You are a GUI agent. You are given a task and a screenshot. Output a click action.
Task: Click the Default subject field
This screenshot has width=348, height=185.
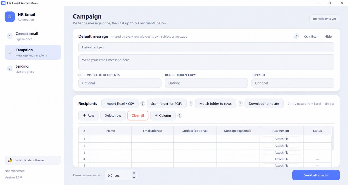pos(206,47)
